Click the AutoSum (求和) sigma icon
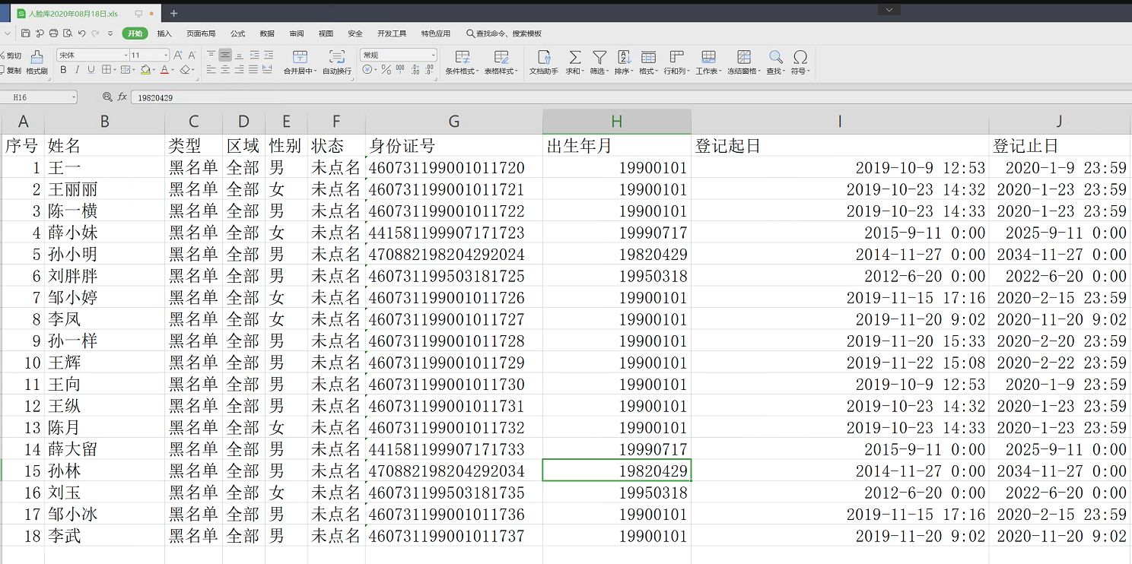The height and width of the screenshot is (564, 1132). [574, 58]
